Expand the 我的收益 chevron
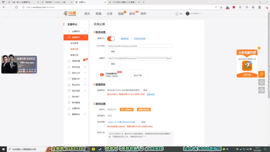Viewport: 270px width, 152px height. (x=85, y=67)
